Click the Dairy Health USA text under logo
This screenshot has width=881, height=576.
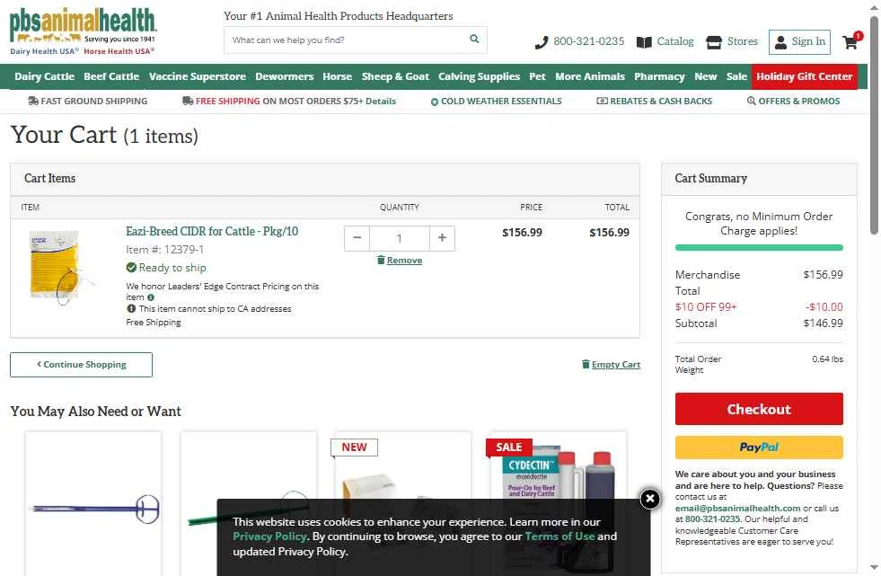[x=44, y=51]
